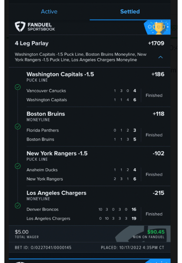
Task: Collapse the 4 Leg Parlay details chevron
Action: 161,57
